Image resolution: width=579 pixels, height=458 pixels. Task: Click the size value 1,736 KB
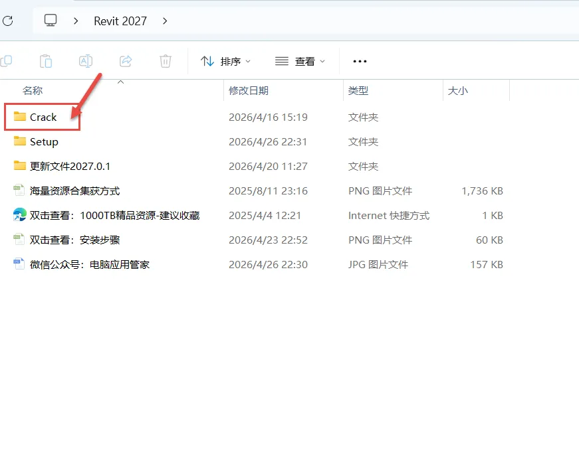(x=482, y=191)
